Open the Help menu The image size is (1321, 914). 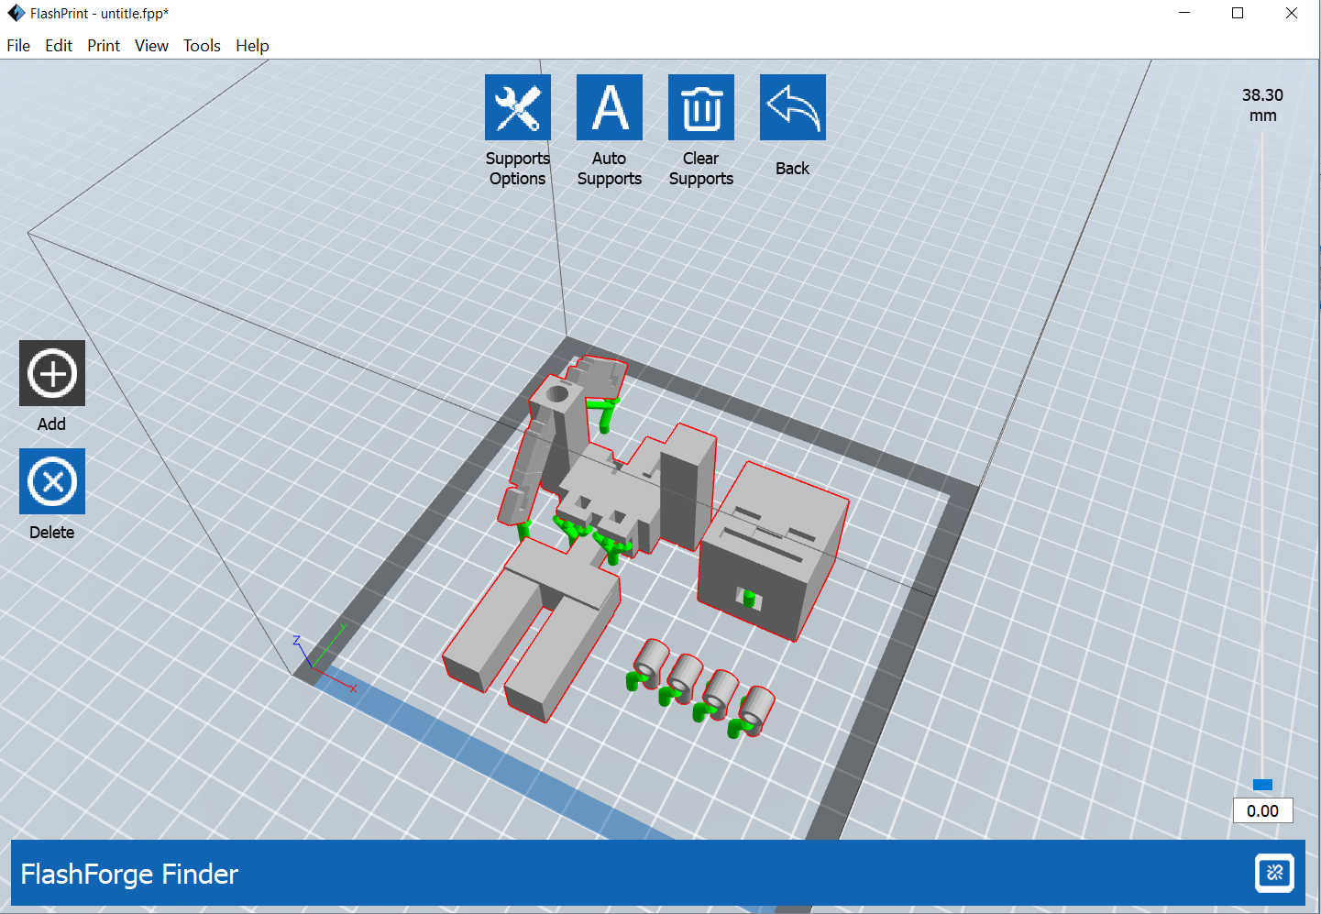(x=252, y=46)
